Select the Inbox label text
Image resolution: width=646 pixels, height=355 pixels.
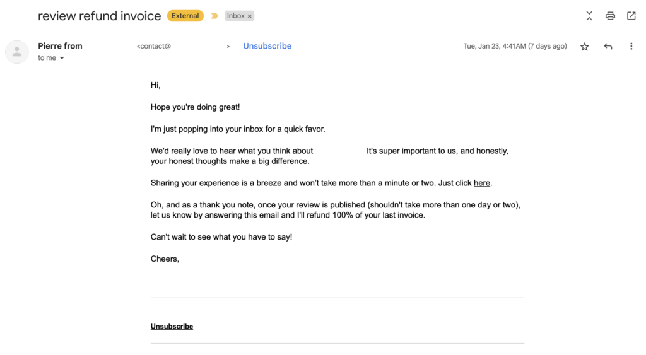click(236, 16)
